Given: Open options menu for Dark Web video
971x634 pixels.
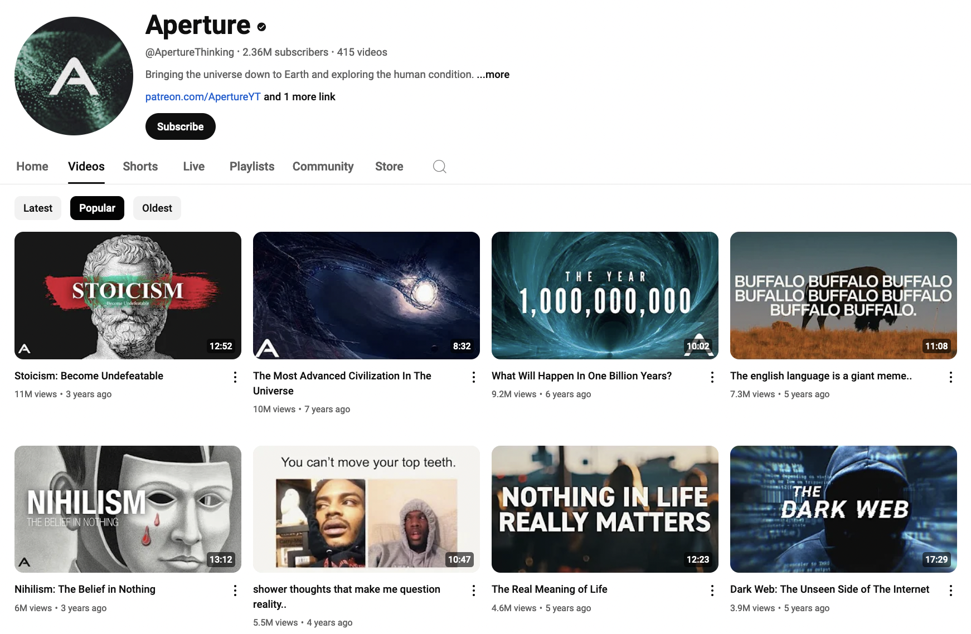Looking at the screenshot, I should click(x=951, y=591).
